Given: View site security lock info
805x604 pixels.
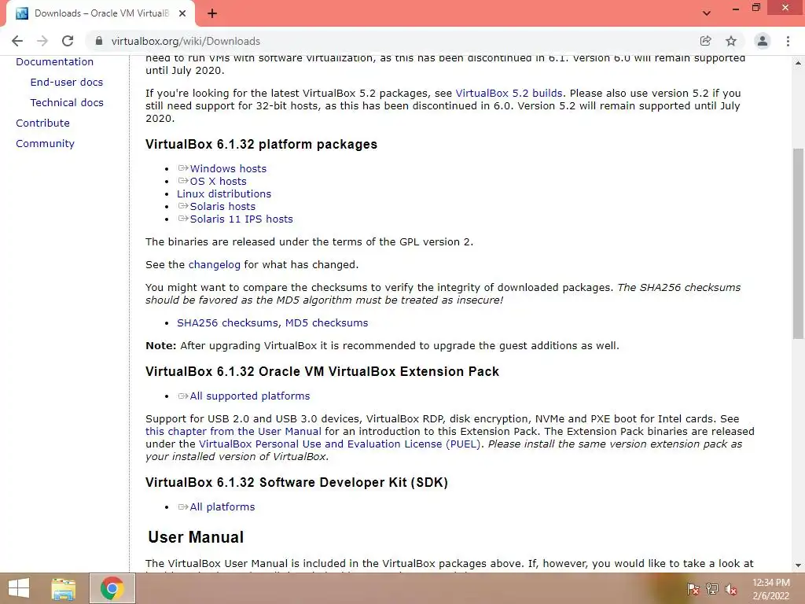Looking at the screenshot, I should pos(99,41).
